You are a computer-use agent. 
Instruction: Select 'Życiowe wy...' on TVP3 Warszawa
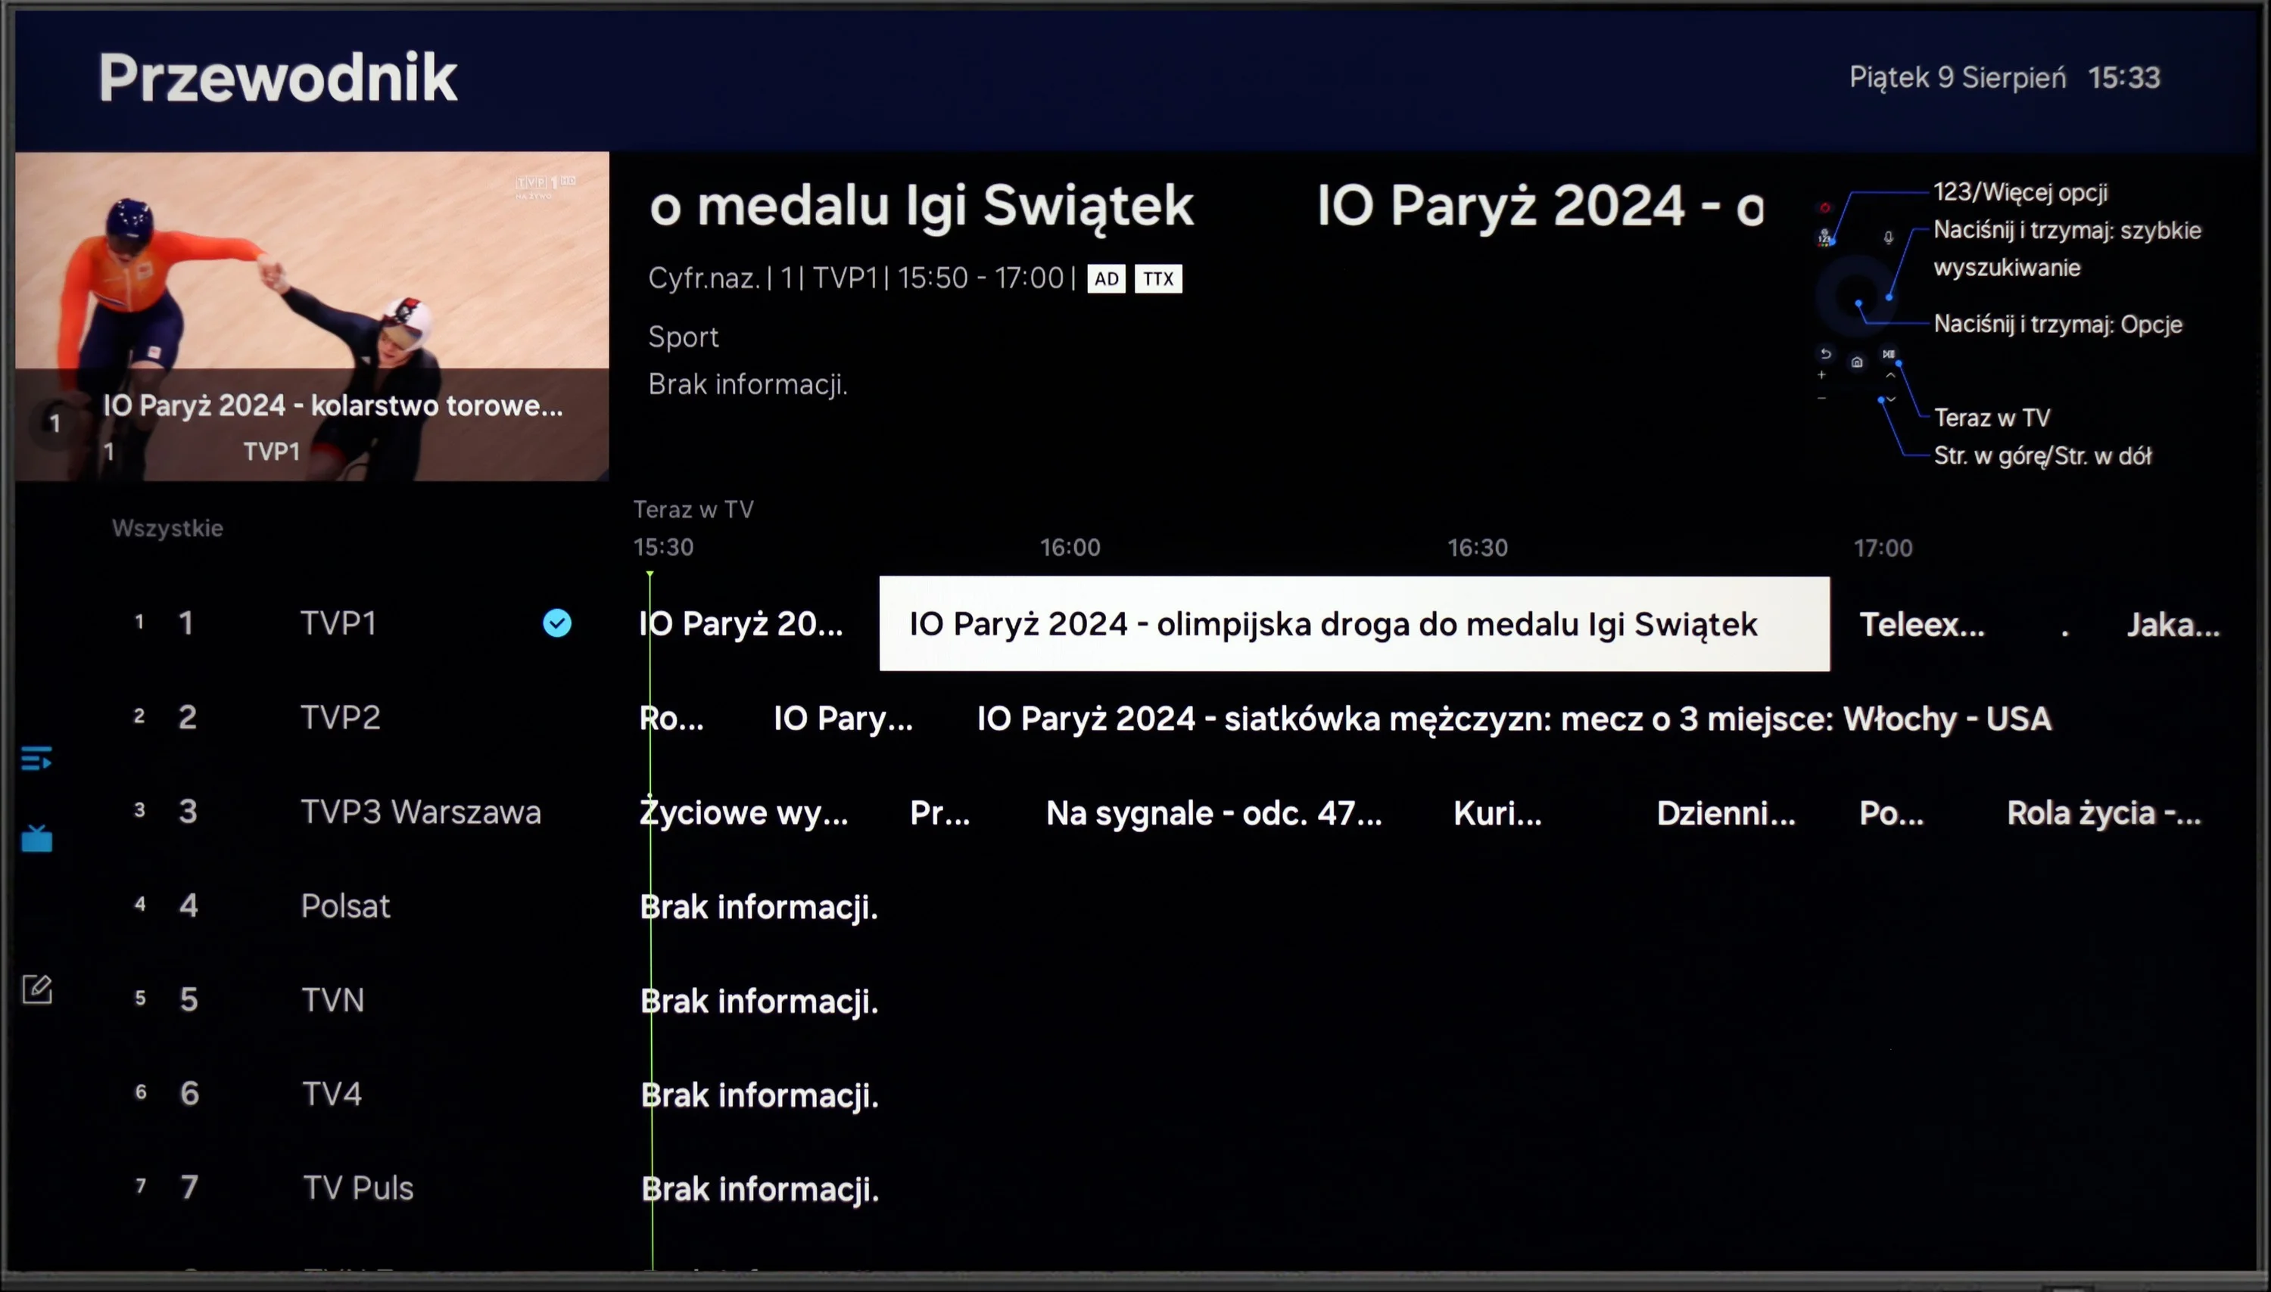pos(743,813)
